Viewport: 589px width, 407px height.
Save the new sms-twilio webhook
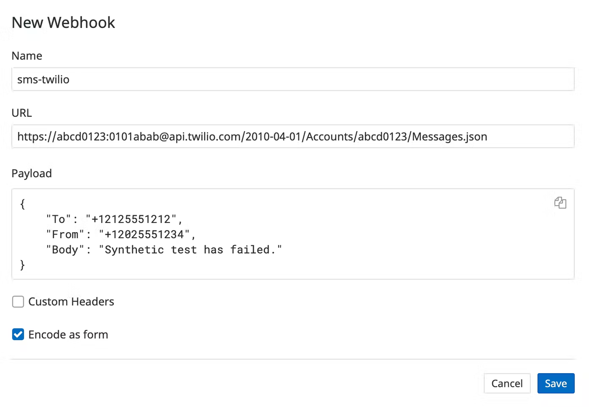click(556, 383)
